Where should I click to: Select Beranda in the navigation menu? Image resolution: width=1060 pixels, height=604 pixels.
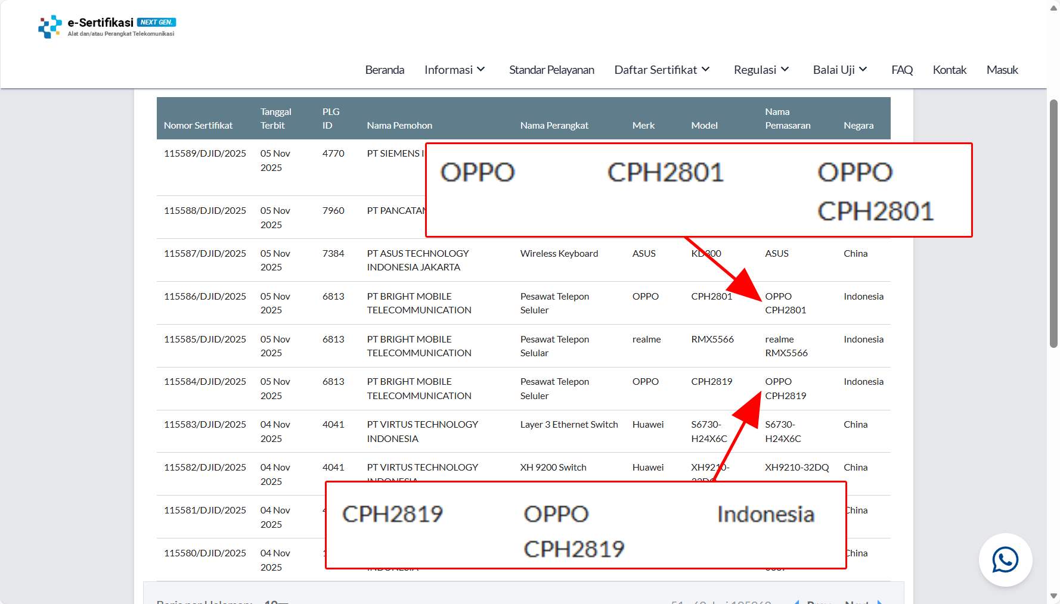[x=385, y=70]
